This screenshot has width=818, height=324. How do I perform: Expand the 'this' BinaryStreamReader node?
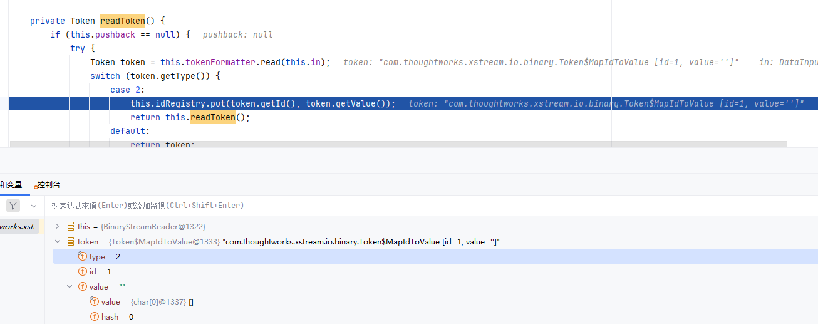click(x=58, y=226)
